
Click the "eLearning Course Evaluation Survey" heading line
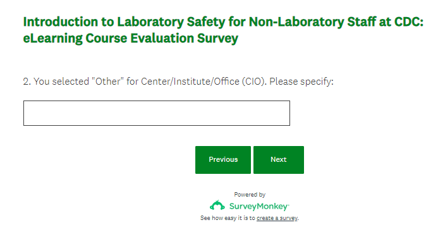pos(131,39)
